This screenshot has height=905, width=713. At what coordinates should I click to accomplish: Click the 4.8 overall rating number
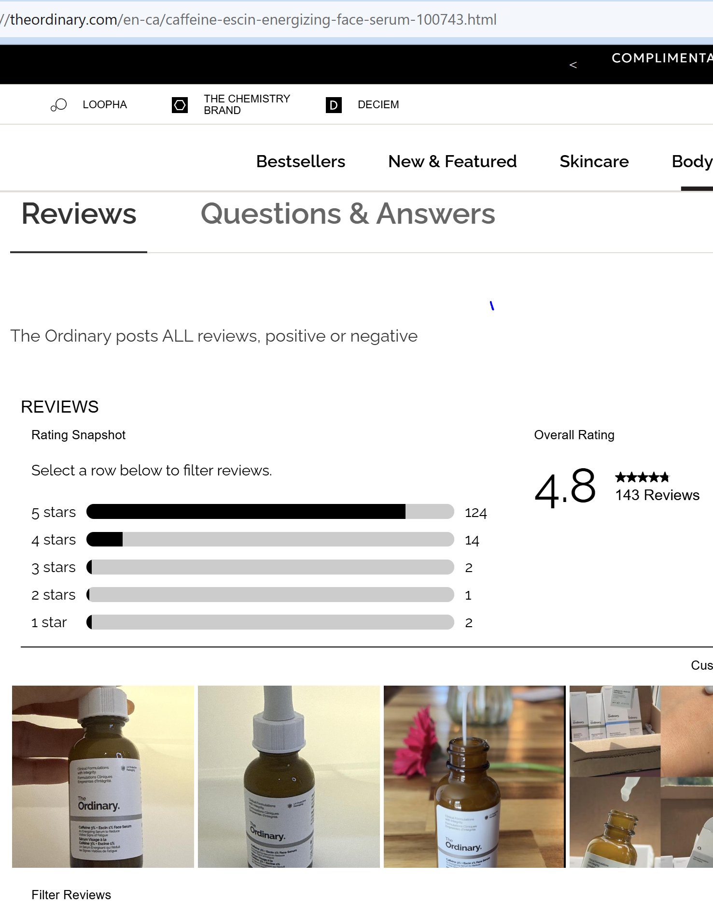[x=565, y=487]
